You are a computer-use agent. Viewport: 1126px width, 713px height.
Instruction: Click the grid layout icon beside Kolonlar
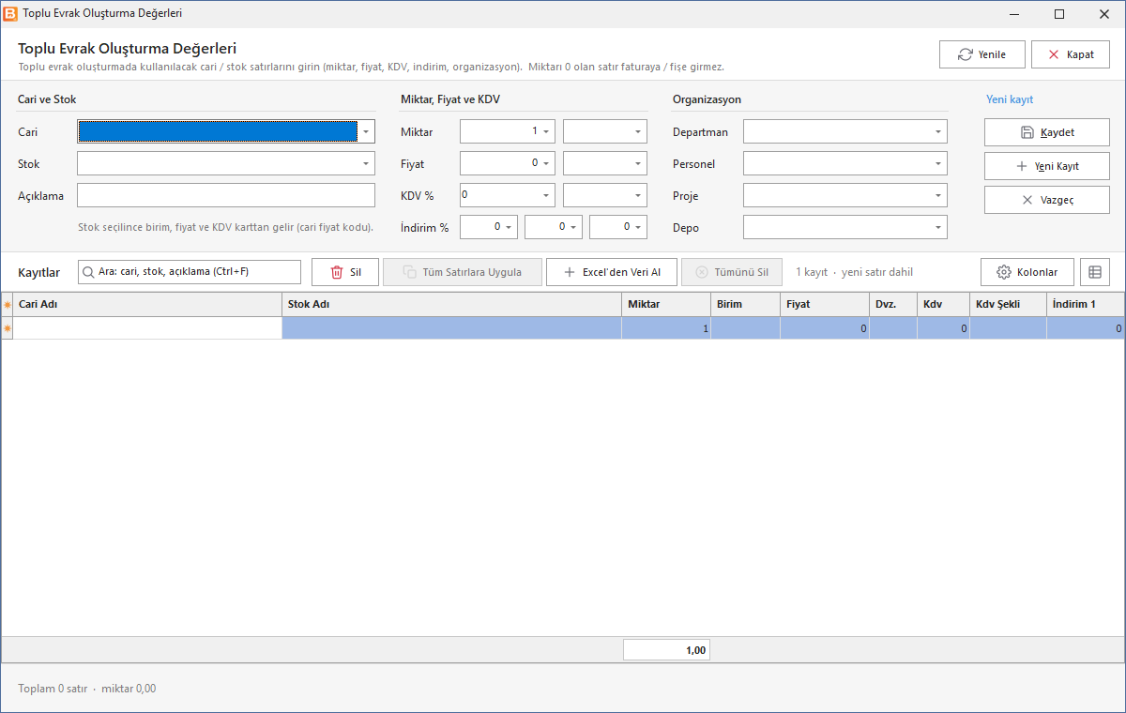pyautogui.click(x=1095, y=272)
